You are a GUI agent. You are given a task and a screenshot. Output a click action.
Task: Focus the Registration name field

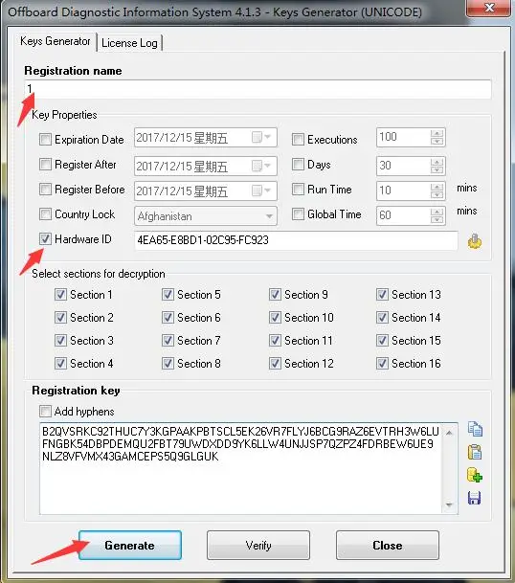coord(257,89)
